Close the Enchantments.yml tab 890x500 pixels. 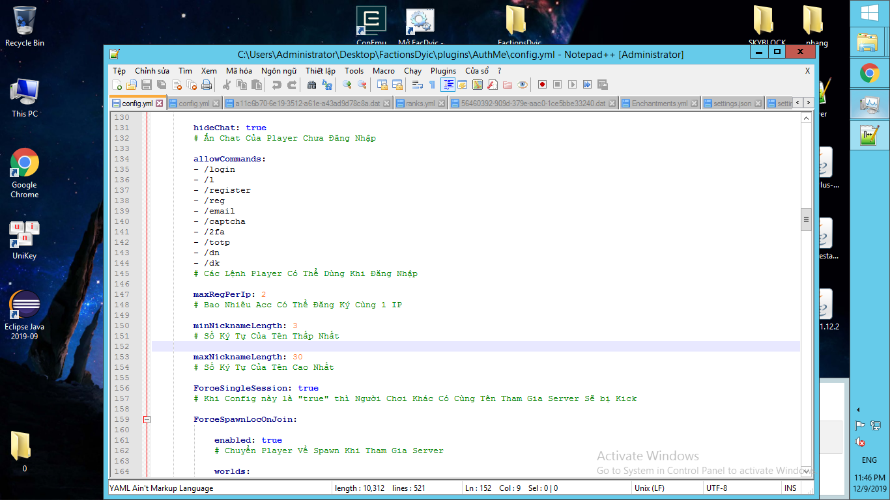click(x=695, y=104)
